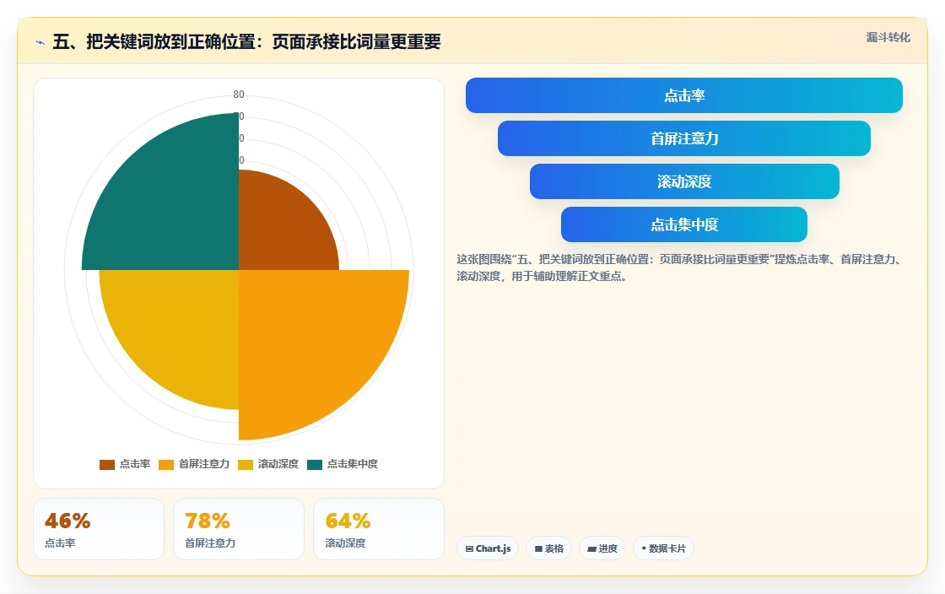
Task: Click the brown 点击率 legend swatch
Action: (x=106, y=464)
